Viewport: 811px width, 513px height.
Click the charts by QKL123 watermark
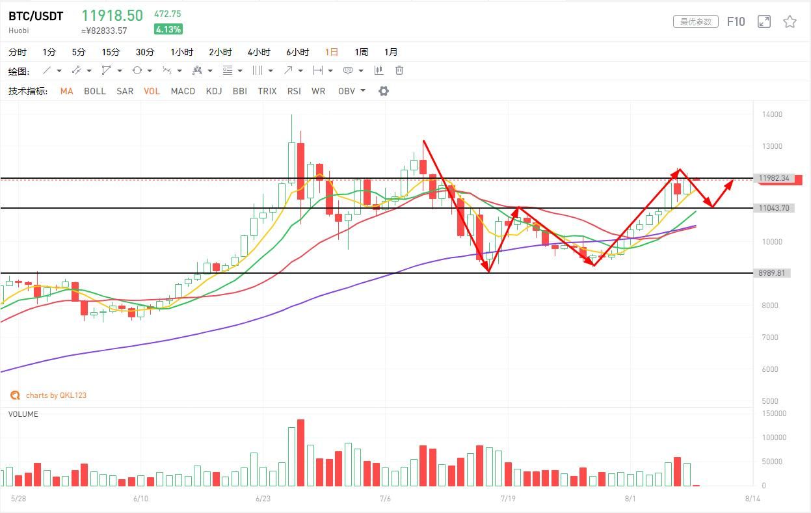coord(55,395)
